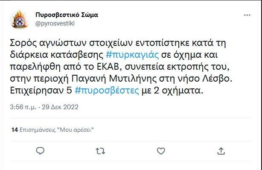Like the tweet with the heart icon
The height and width of the screenshot is (170, 262).
click(161, 151)
